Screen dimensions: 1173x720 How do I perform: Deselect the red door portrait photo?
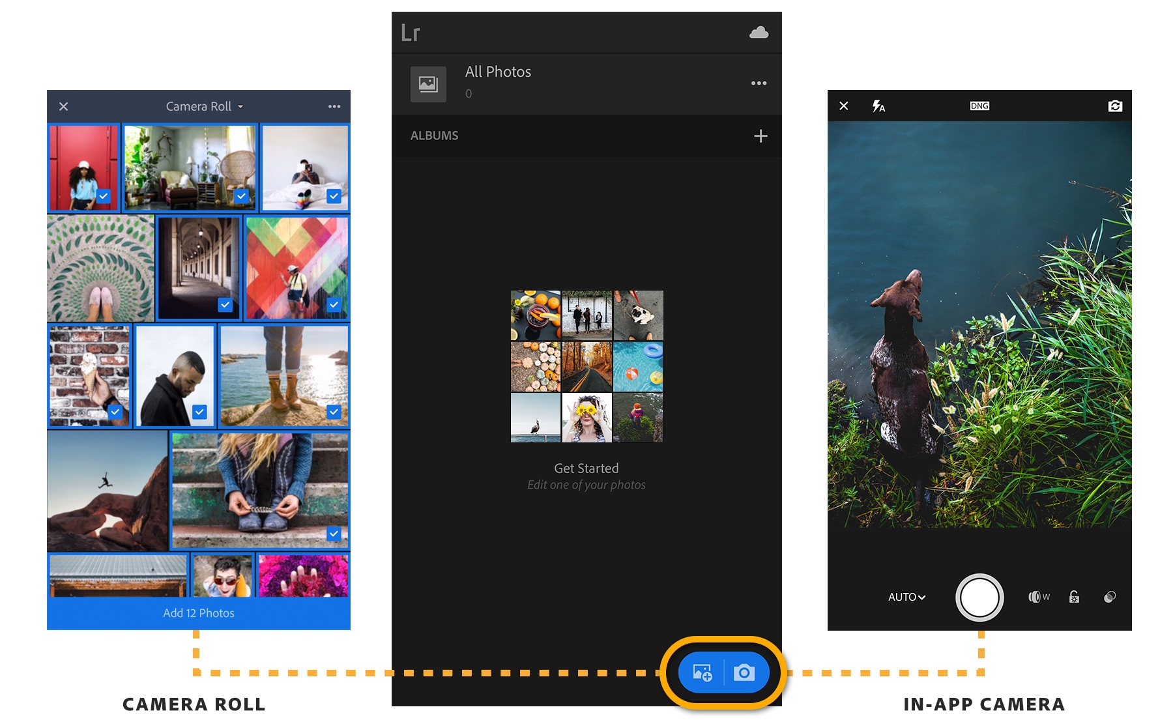pyautogui.click(x=83, y=168)
